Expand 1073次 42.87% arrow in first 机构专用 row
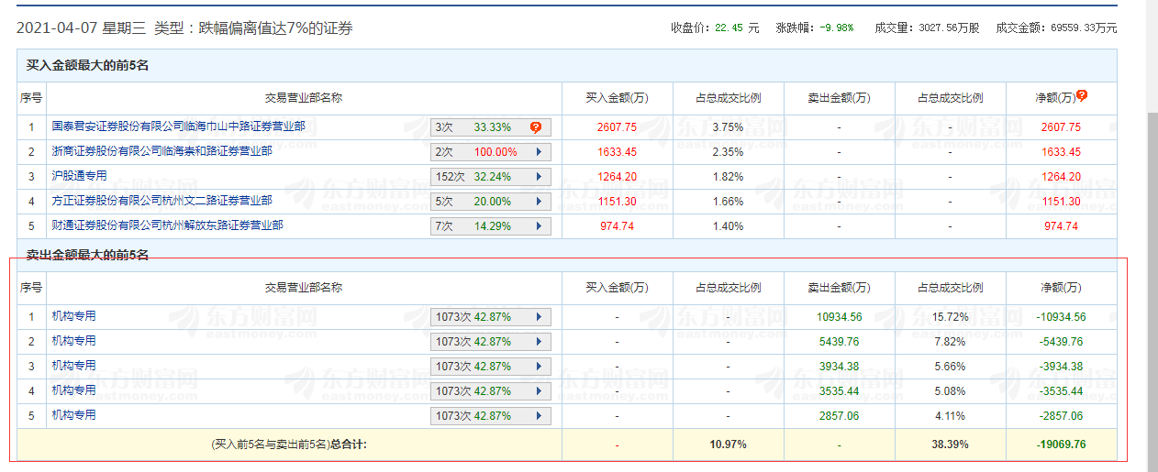This screenshot has width=1158, height=472. pyautogui.click(x=538, y=317)
